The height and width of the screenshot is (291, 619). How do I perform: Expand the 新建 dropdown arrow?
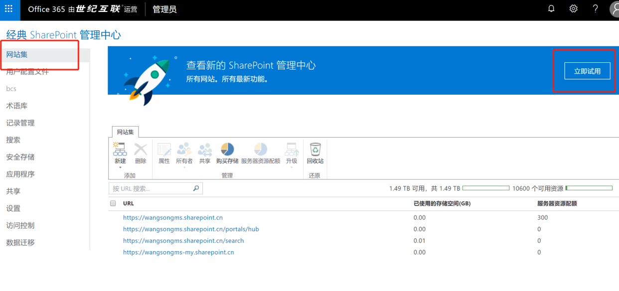(x=120, y=168)
